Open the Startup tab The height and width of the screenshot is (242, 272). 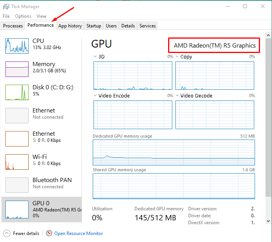(x=93, y=26)
